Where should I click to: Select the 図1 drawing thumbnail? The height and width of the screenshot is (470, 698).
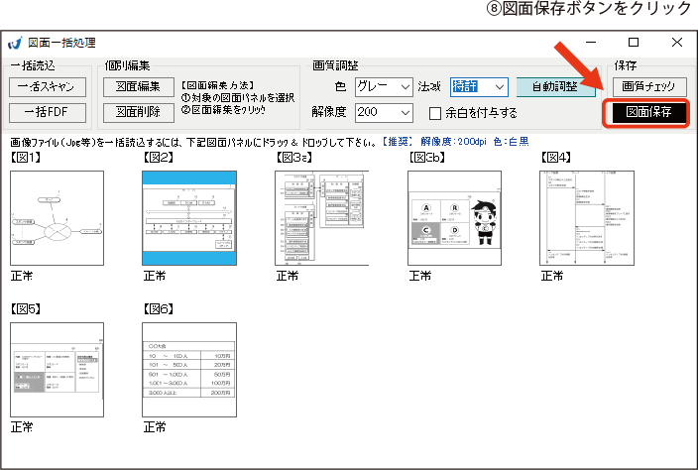[57, 217]
